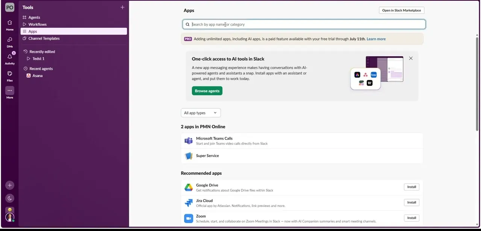Click the search magnifier icon
This screenshot has width=481, height=231.
188,24
